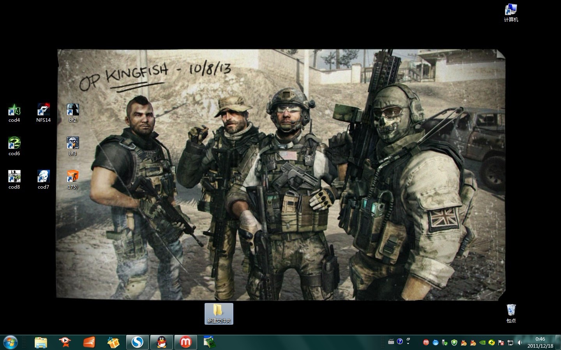Click the orange striped taskbar icon
Viewport: 561px width, 350px height.
(89, 342)
